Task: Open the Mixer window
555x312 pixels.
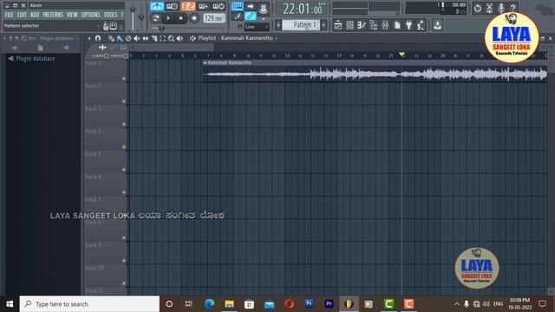Action: [385, 25]
